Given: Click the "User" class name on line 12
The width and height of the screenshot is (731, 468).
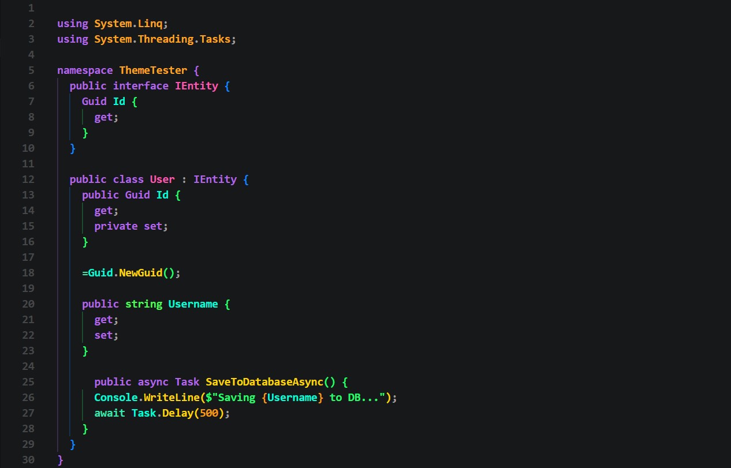Looking at the screenshot, I should (x=162, y=179).
